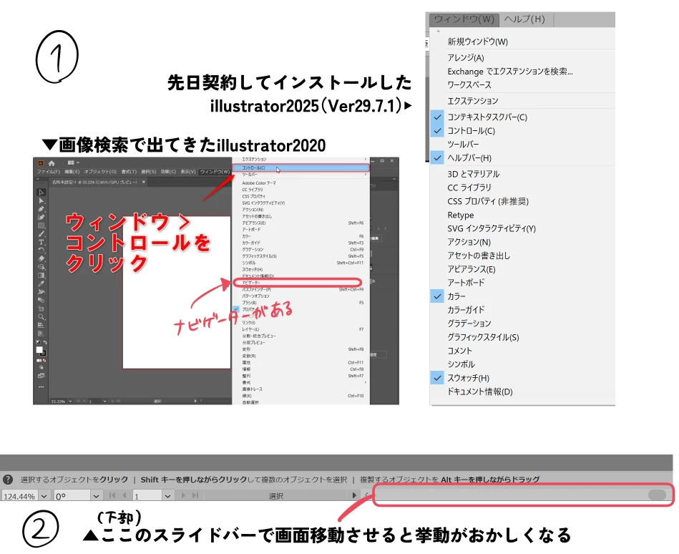The width and height of the screenshot is (679, 554).
Task: Toggle the スウォッチ(H) checkmark
Action: pyautogui.click(x=437, y=378)
